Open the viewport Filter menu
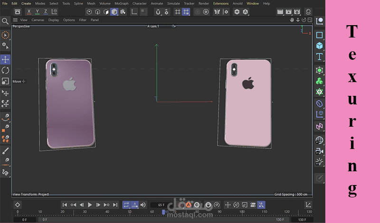Image resolution: width=380 pixels, height=223 pixels. 83,20
